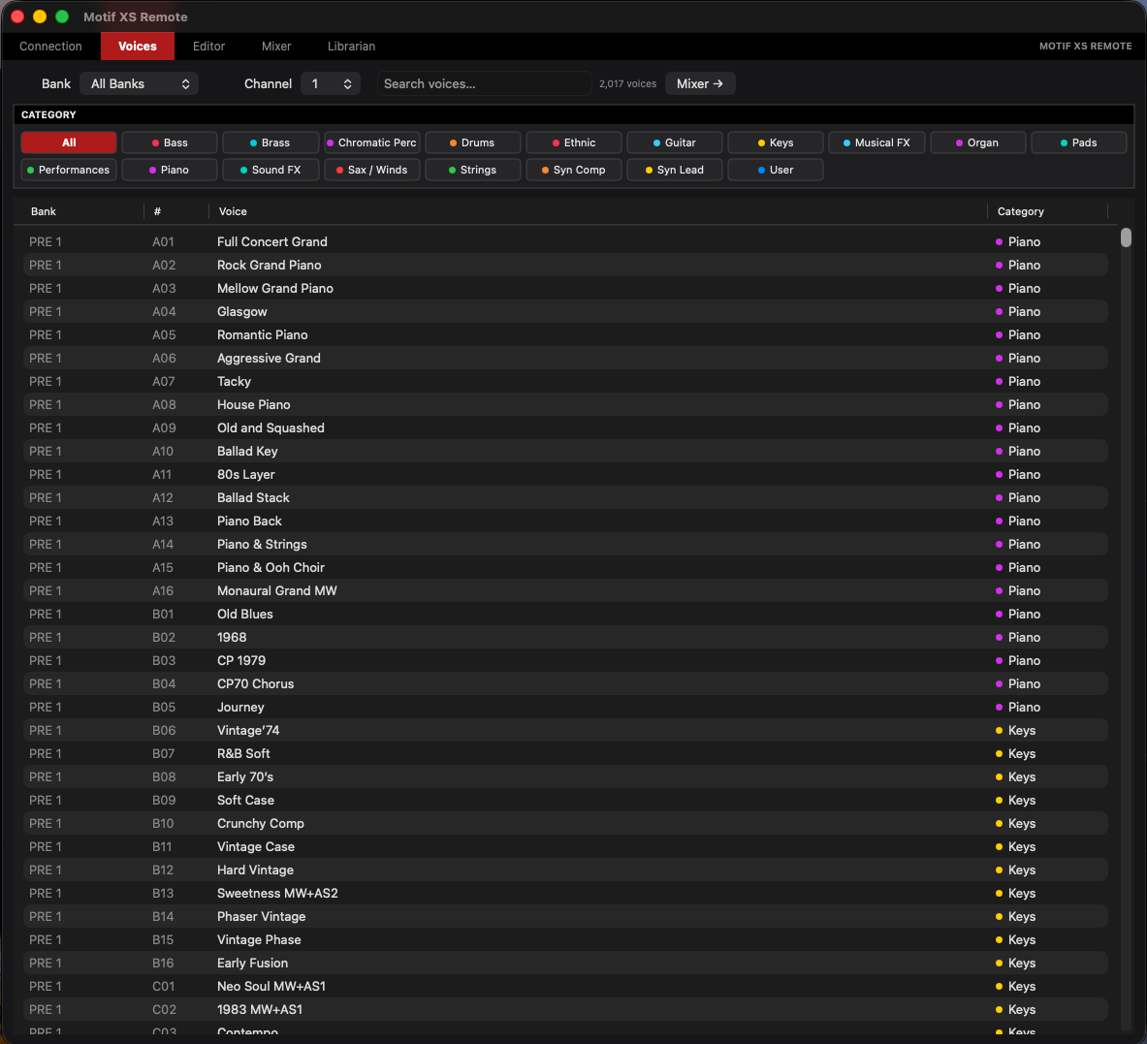This screenshot has width=1147, height=1044.
Task: Filter by Sound FX category
Action: point(271,170)
